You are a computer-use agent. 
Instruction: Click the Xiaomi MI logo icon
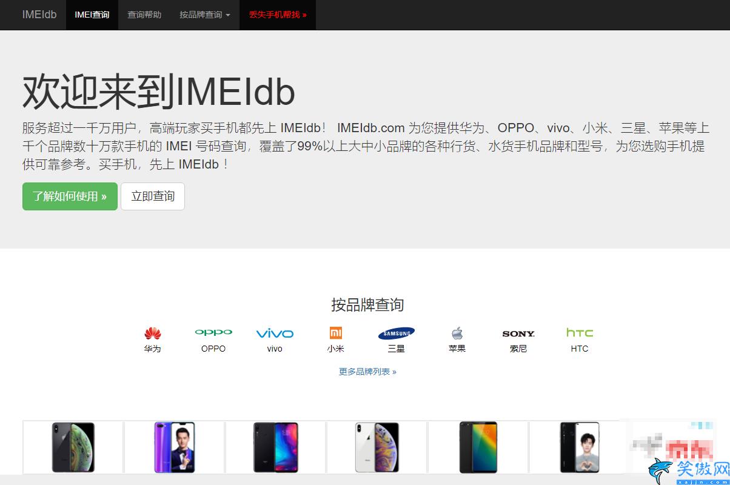click(335, 333)
